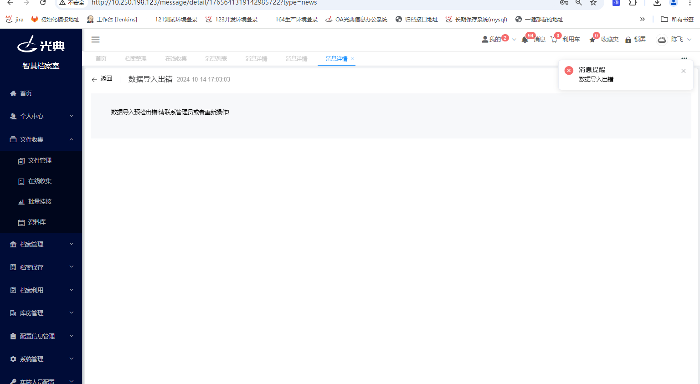Open 工作台 [Jenkins] bookmark
This screenshot has width=700, height=384.
pyautogui.click(x=112, y=19)
